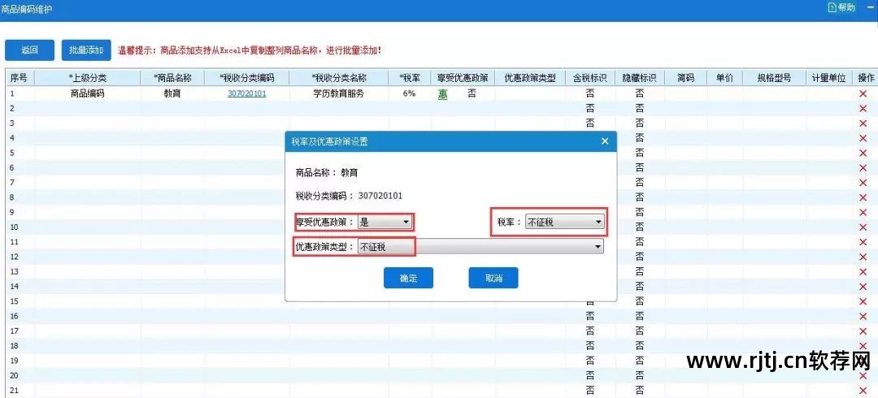Click the 享受优惠政策 column header
Image resolution: width=878 pixels, height=398 pixels.
coord(463,78)
